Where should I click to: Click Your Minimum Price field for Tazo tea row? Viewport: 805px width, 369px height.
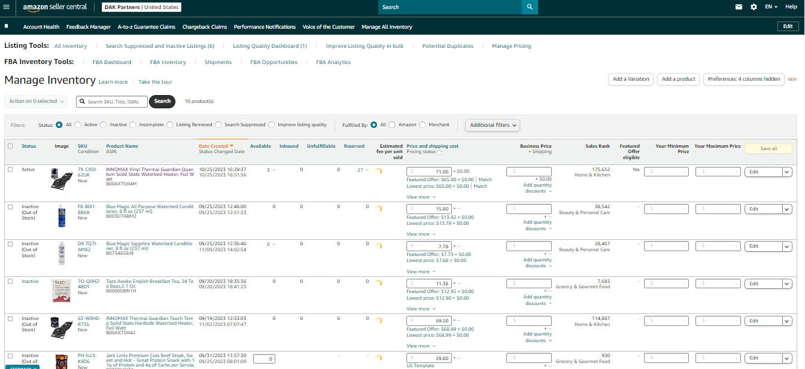tap(667, 283)
